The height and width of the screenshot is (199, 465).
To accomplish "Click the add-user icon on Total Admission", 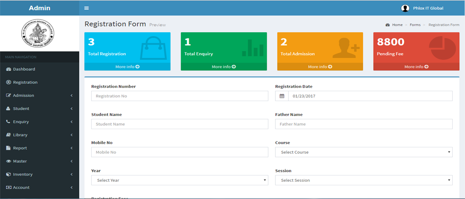I will click(345, 48).
